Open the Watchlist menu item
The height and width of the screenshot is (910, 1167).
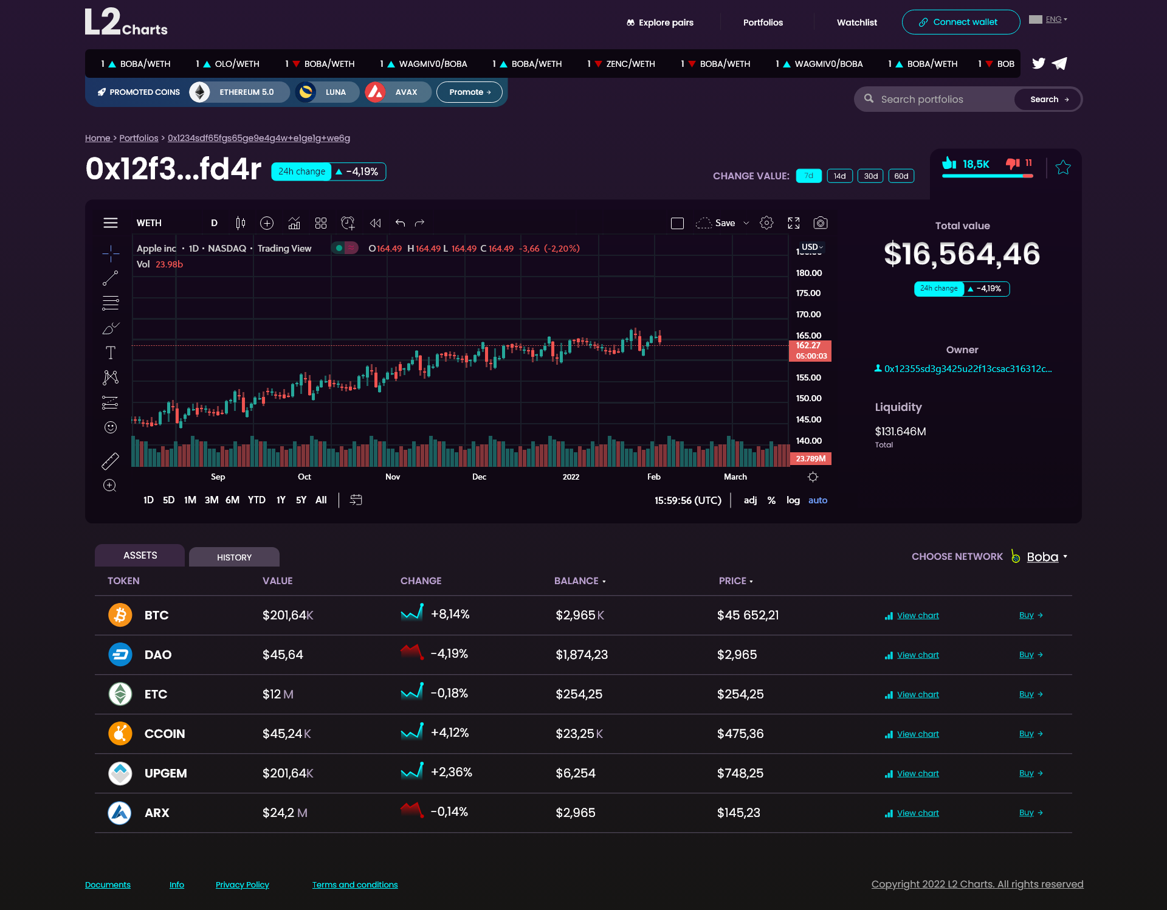click(856, 22)
